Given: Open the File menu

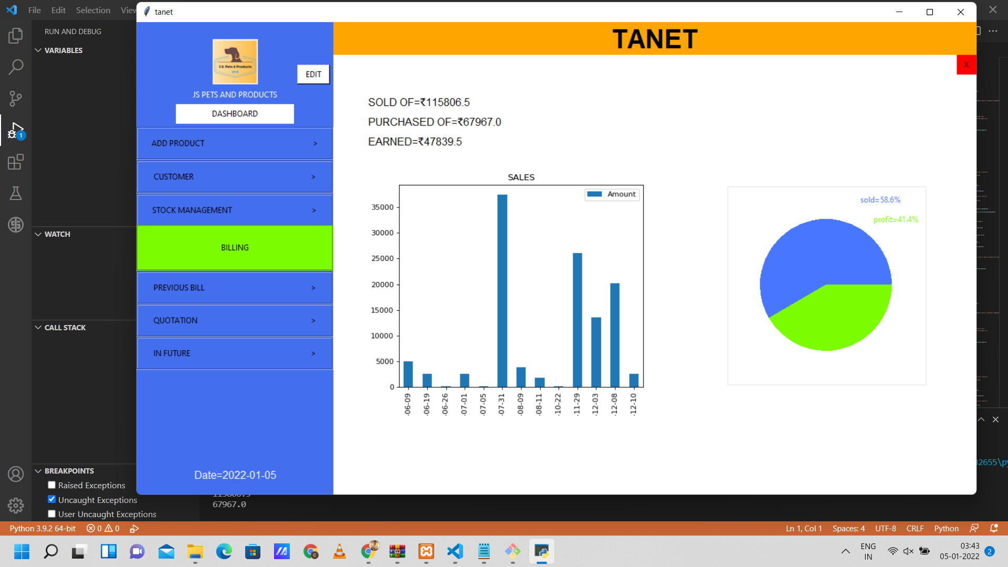Looking at the screenshot, I should click(x=34, y=10).
